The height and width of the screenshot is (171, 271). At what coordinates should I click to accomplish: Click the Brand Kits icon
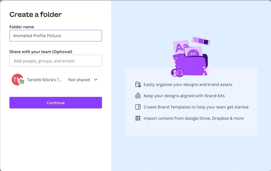(x=138, y=96)
